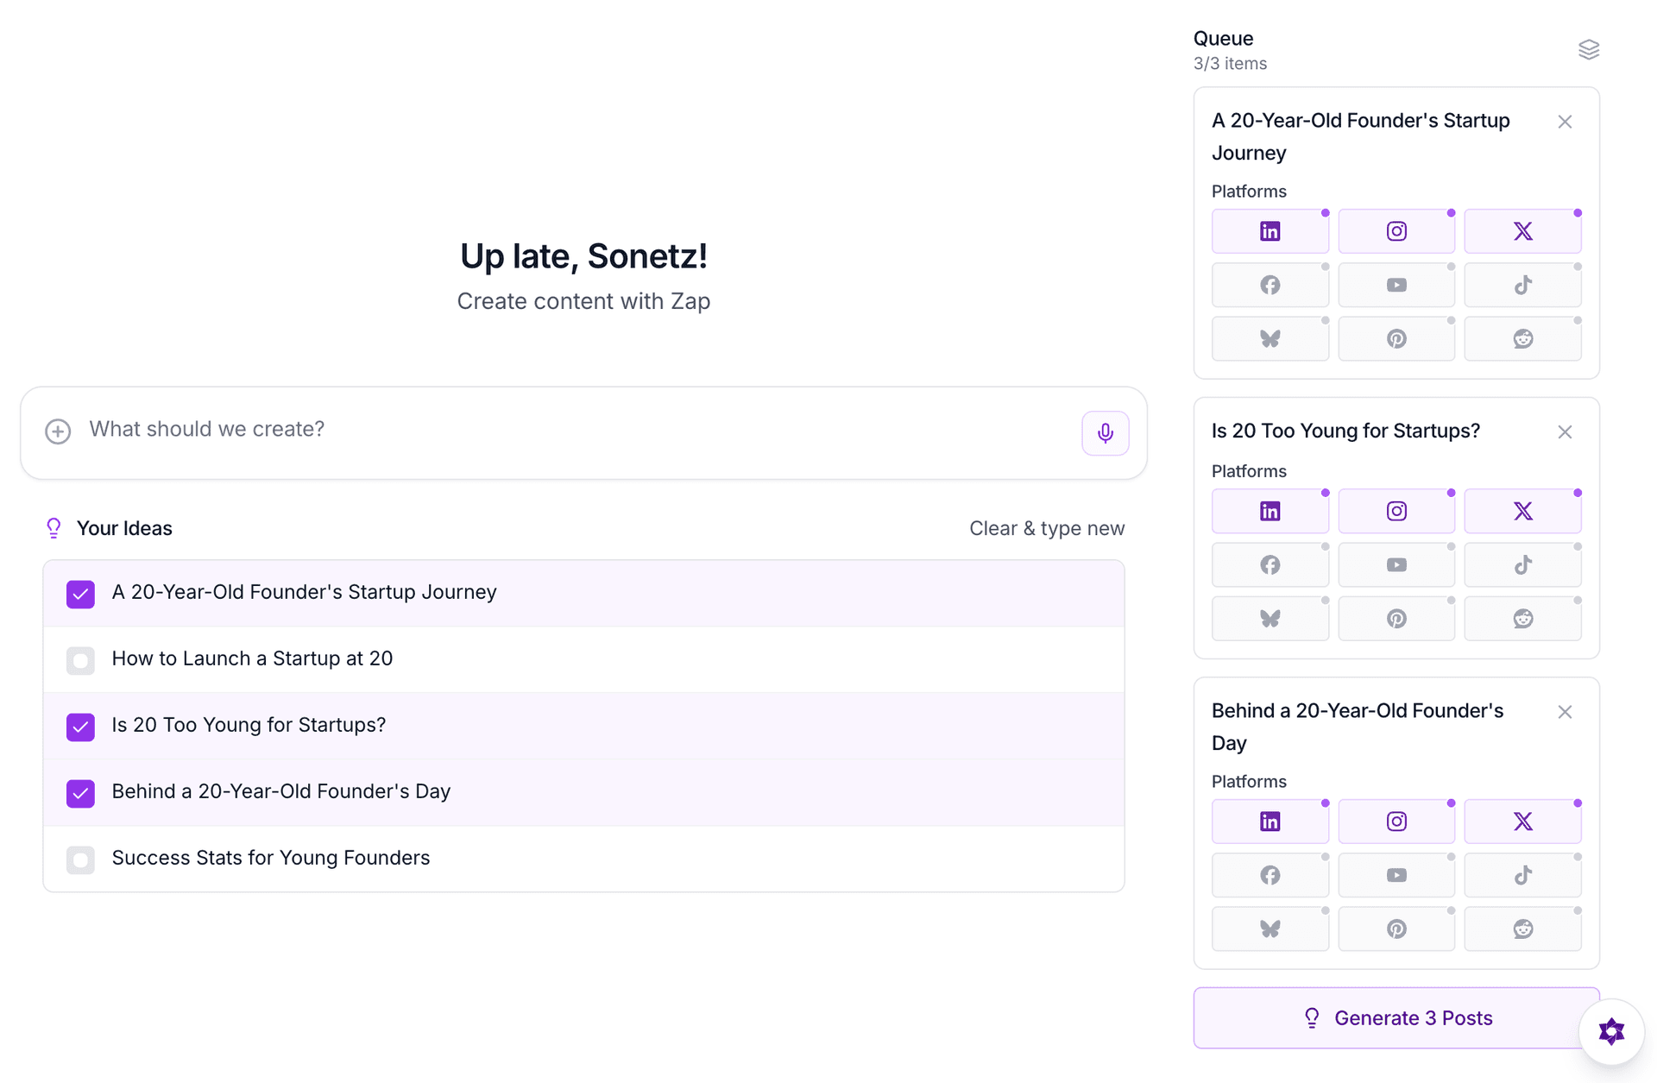Select Bluesky for Startup Journey post
Screen dimensions: 1657x1083
pyautogui.click(x=1270, y=337)
